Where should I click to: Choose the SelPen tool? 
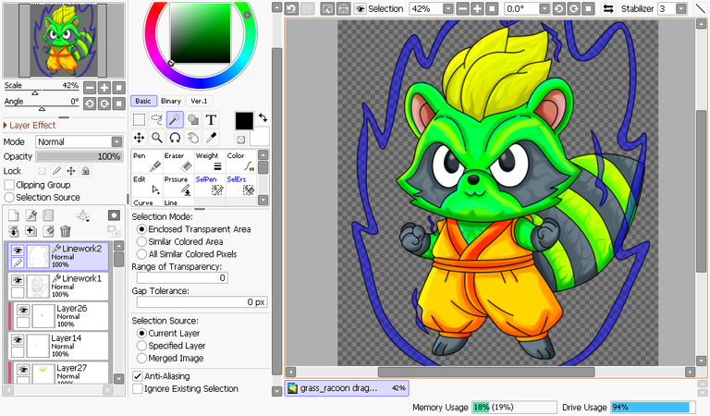[x=210, y=186]
